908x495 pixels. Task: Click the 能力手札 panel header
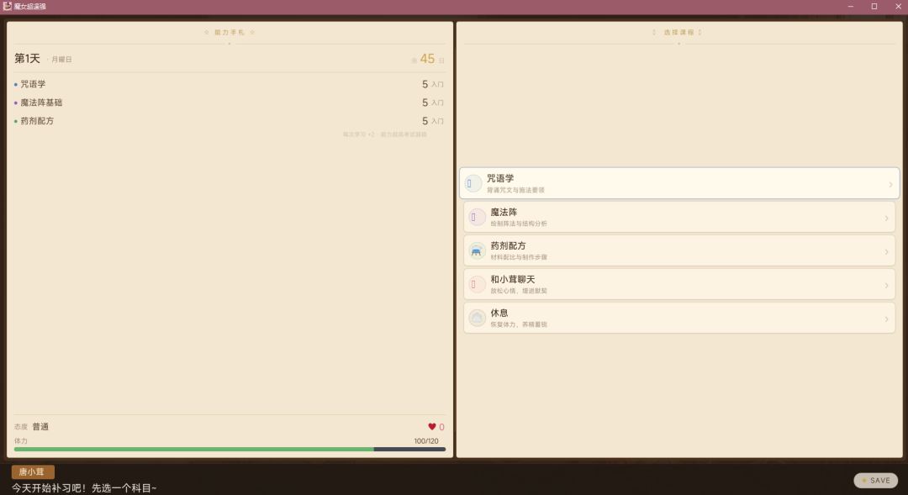coord(230,33)
